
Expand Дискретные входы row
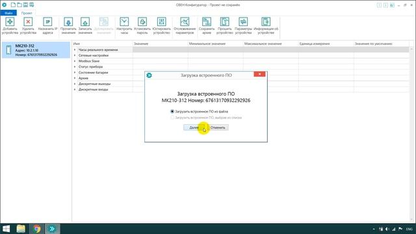coord(75,90)
